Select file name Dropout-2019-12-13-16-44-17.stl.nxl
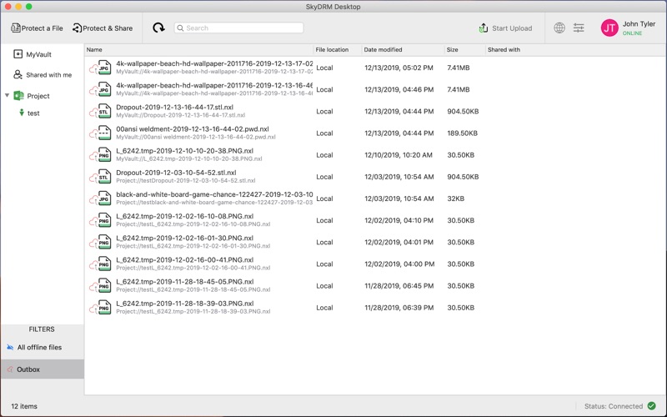The height and width of the screenshot is (417, 667). click(174, 108)
